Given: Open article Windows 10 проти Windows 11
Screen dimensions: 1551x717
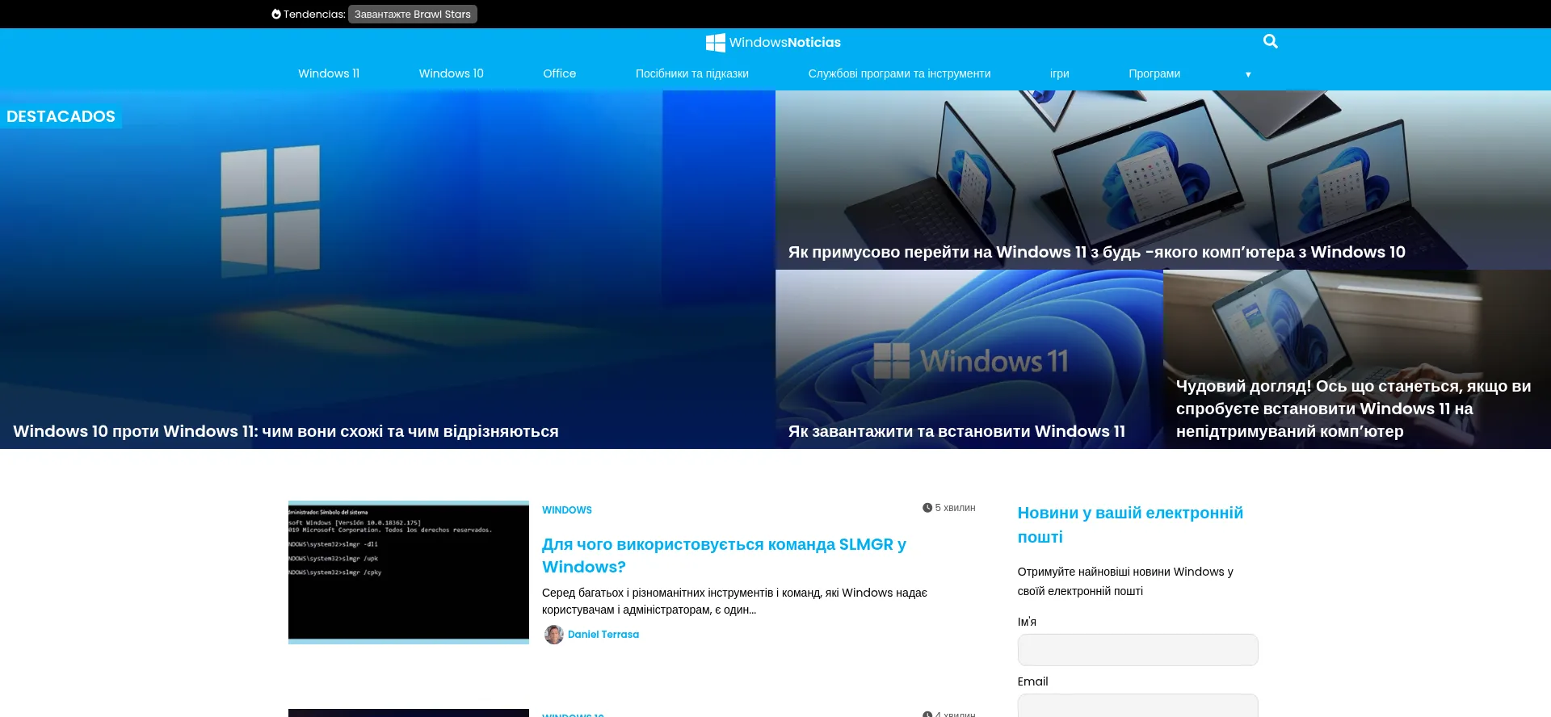Looking at the screenshot, I should [286, 431].
